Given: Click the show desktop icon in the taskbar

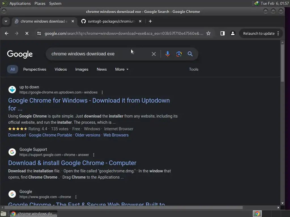Looking at the screenshot, I should [3, 214].
